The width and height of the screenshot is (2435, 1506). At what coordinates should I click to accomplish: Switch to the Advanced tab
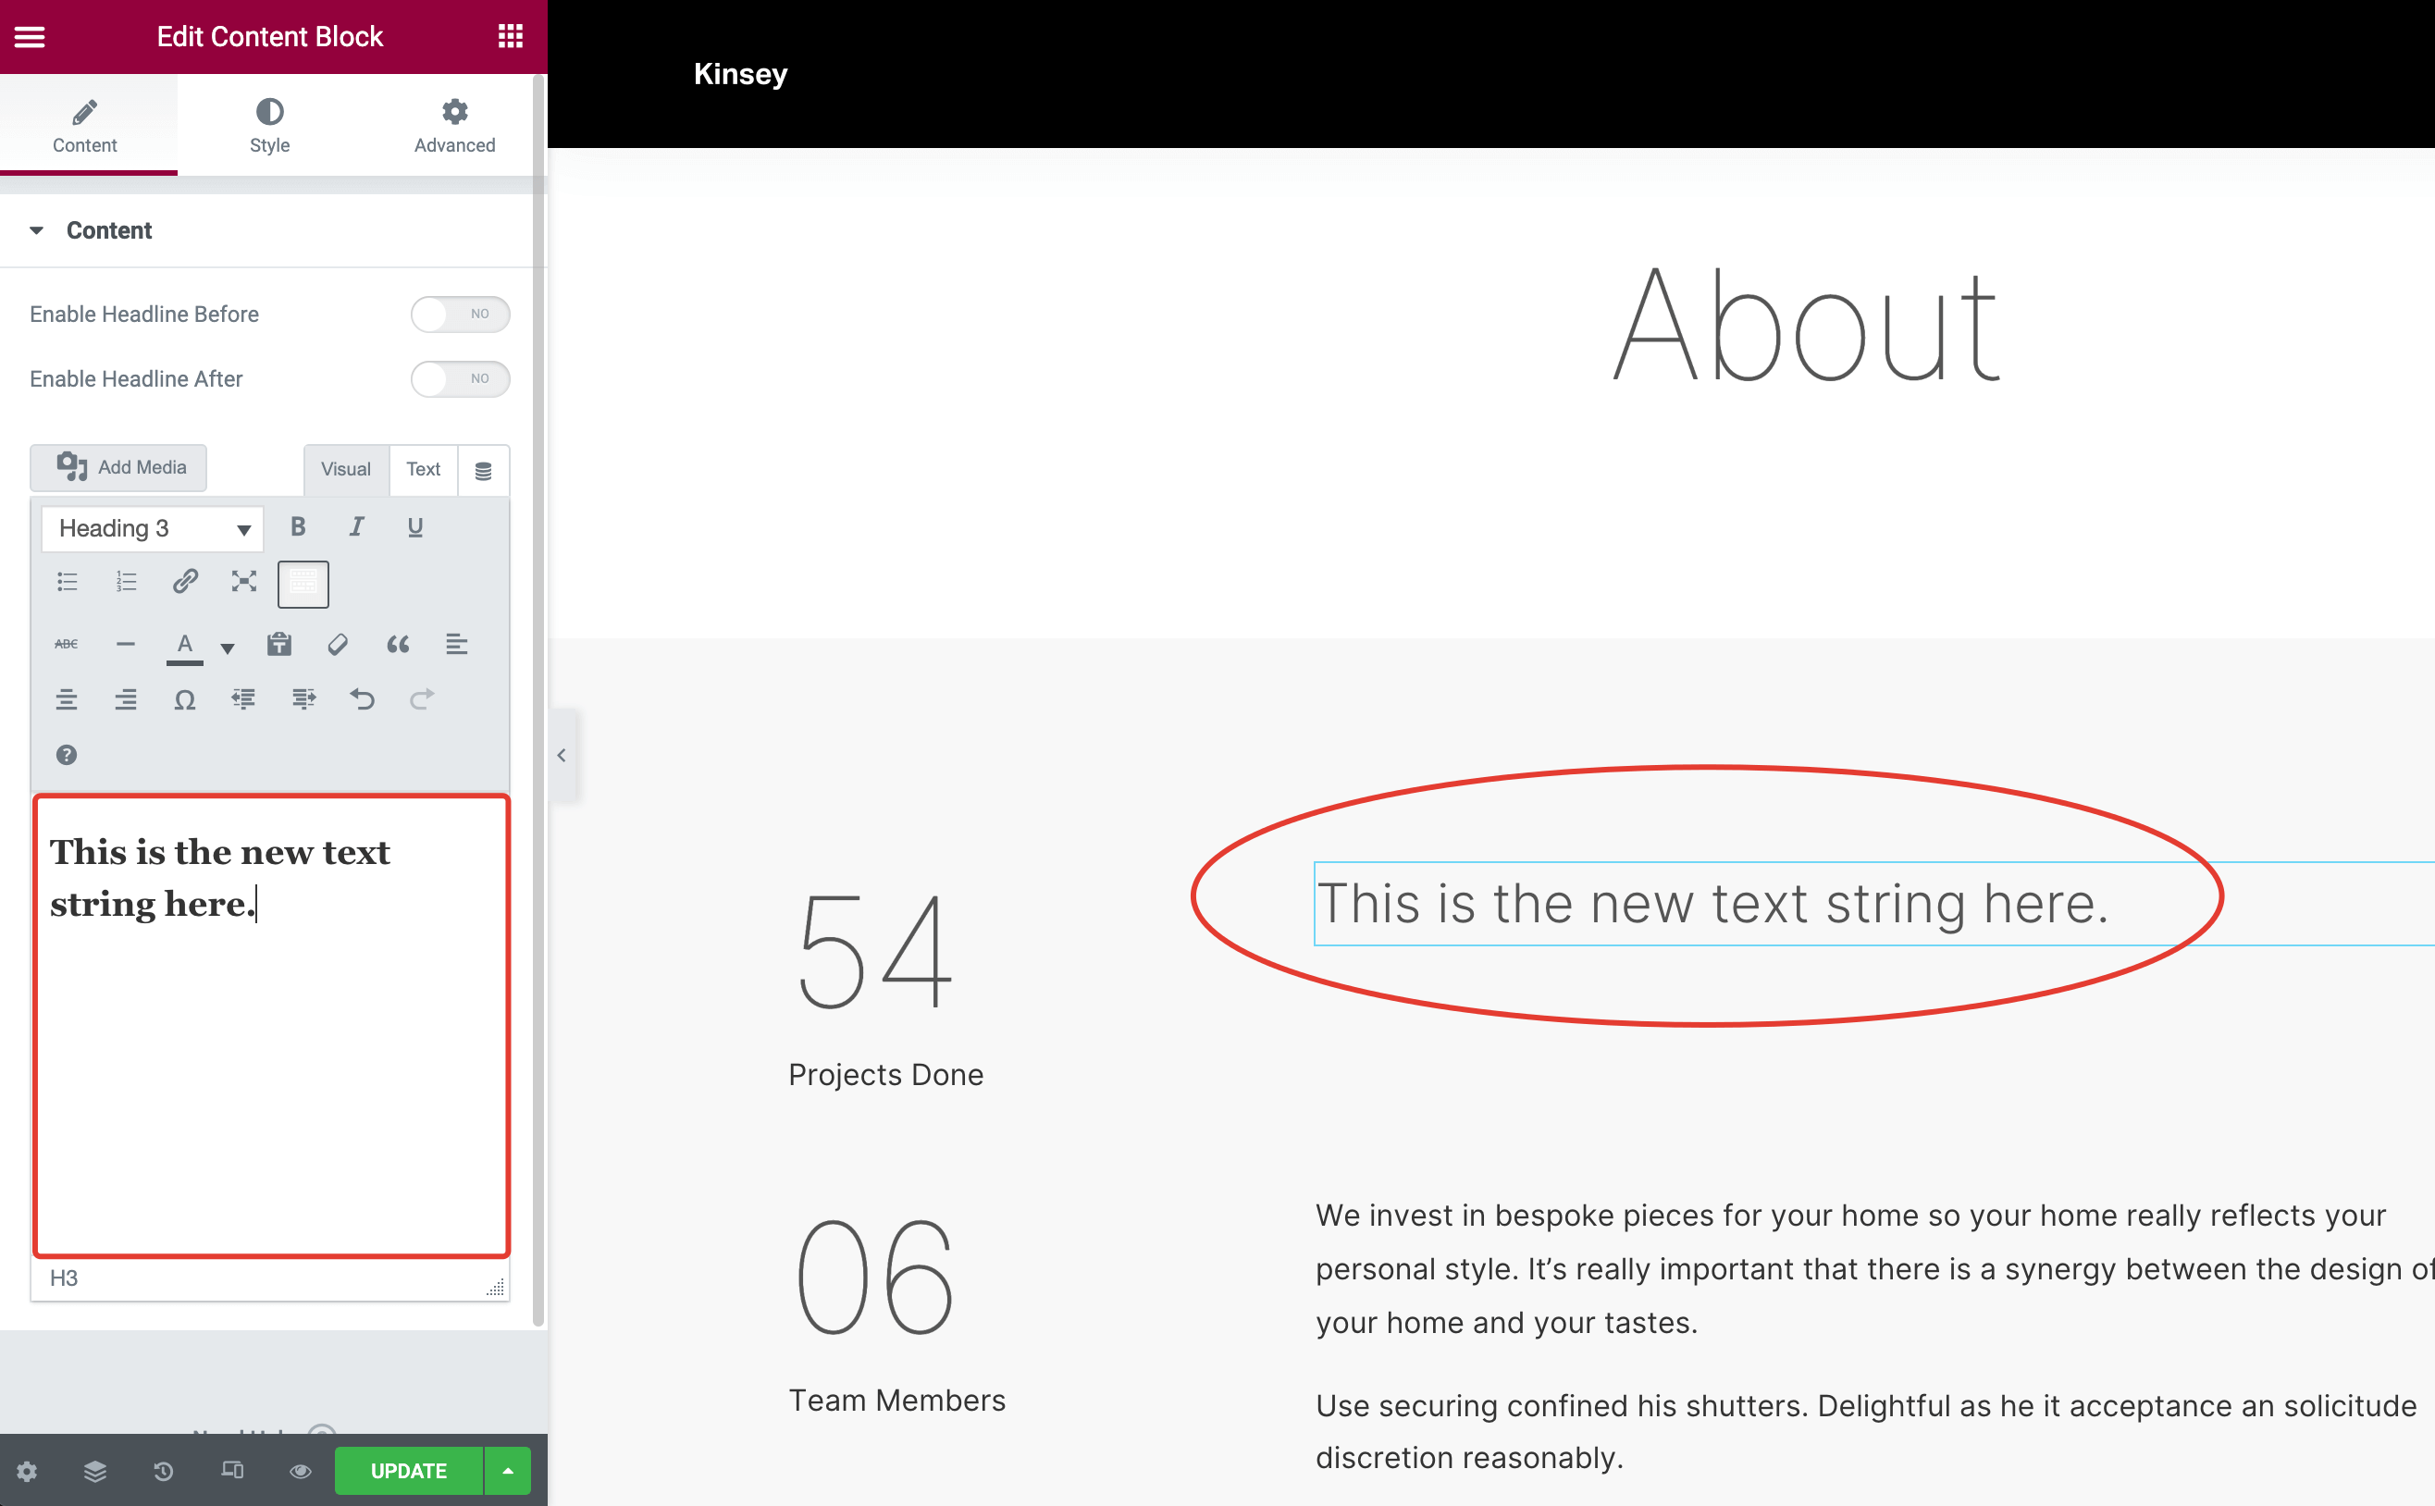click(x=454, y=125)
